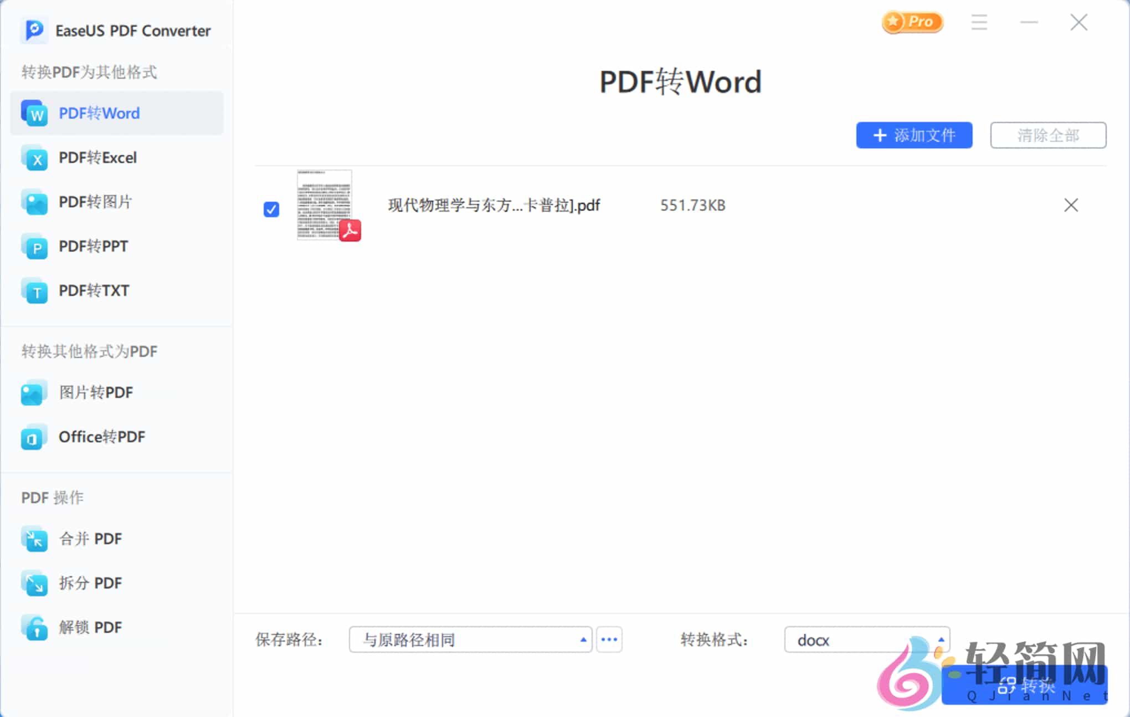1130x717 pixels.
Task: Open the Pro upgrade badge
Action: point(912,22)
